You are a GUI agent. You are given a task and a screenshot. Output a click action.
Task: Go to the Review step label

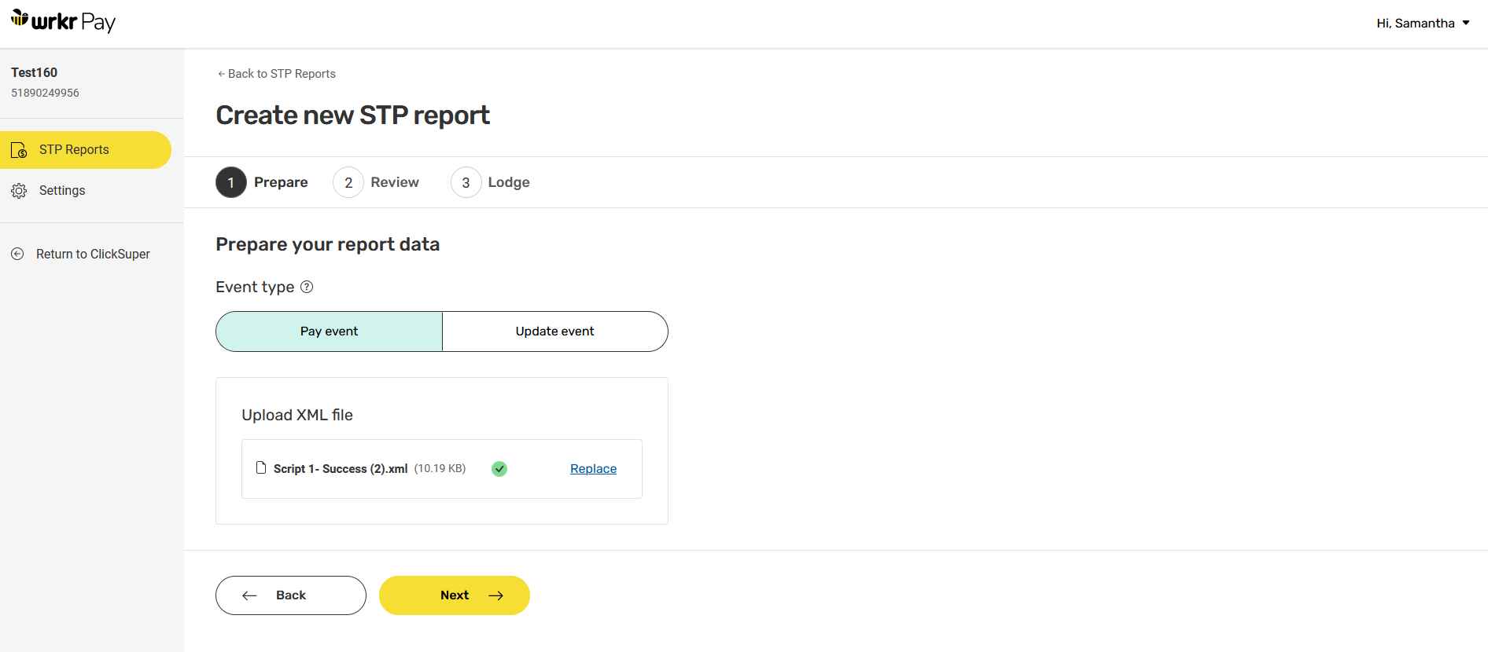click(395, 182)
